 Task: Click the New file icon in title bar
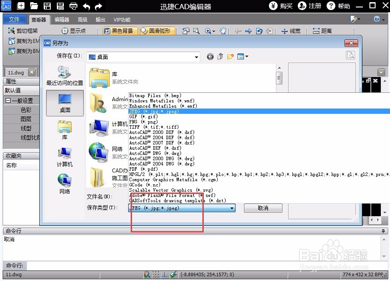pyautogui.click(x=21, y=6)
